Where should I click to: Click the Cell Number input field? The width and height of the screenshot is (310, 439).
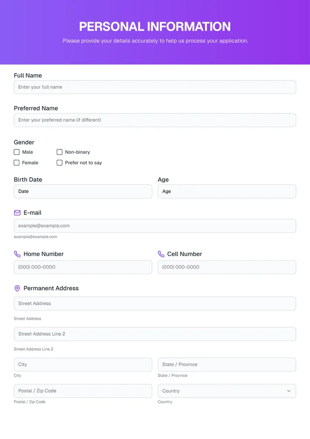click(x=227, y=267)
